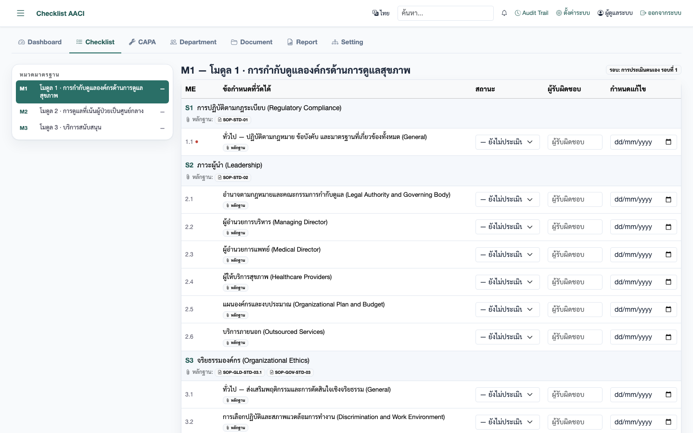The height and width of the screenshot is (433, 693).
Task: Open calendar picker for row 3.1
Action: [x=668, y=395]
